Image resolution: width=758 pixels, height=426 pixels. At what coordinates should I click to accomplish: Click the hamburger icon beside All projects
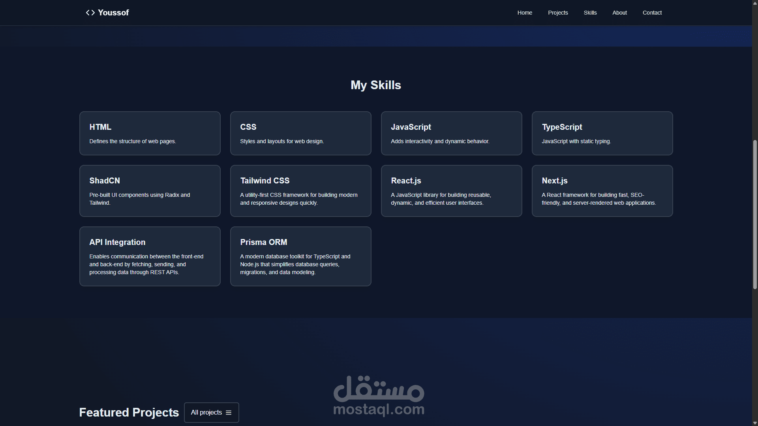(229, 413)
